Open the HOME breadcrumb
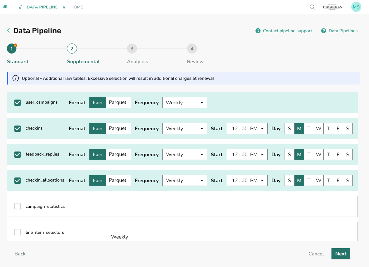Screen dimensions: 369x267 [77, 7]
